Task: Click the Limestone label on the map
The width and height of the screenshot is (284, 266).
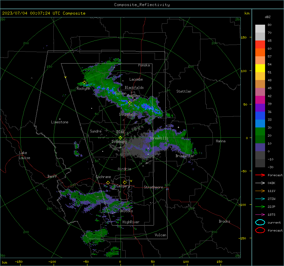Action: pos(60,122)
